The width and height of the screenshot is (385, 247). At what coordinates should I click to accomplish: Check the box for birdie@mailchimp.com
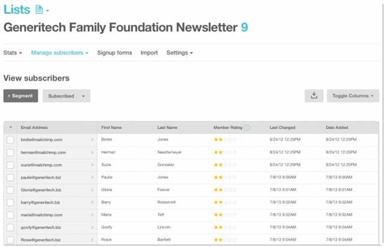(10, 140)
